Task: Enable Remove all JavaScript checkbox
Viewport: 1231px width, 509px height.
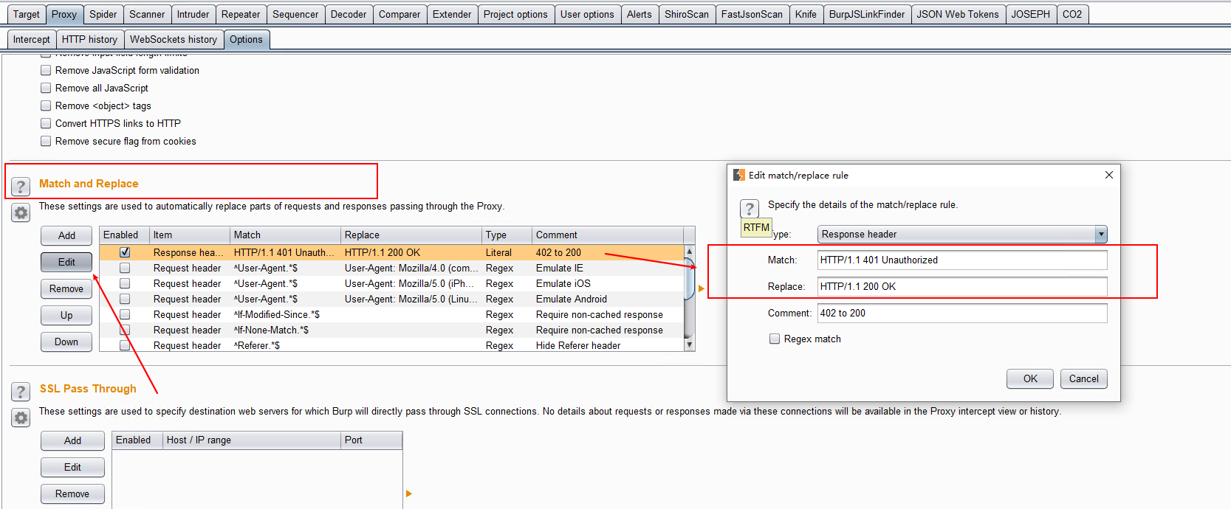Action: 46,88
